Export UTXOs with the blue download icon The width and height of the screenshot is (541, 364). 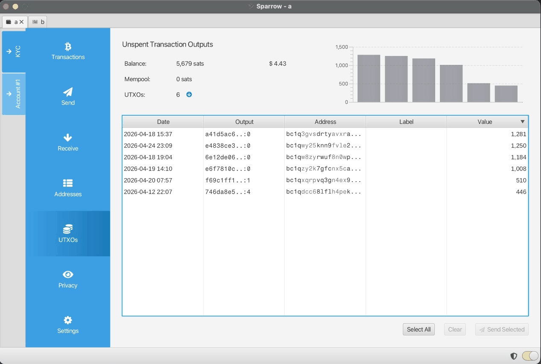pos(189,94)
